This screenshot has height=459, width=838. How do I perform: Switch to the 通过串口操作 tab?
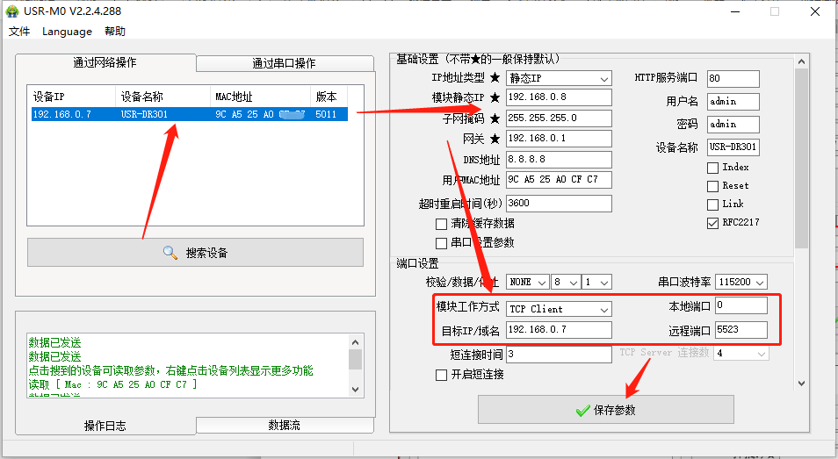coord(284,63)
